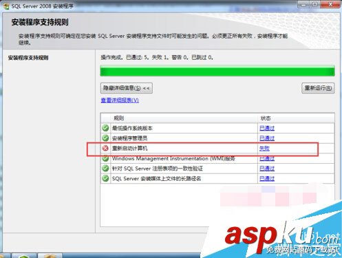The width and height of the screenshot is (342, 258).
Task: Click the green progress bar
Action: (217, 71)
